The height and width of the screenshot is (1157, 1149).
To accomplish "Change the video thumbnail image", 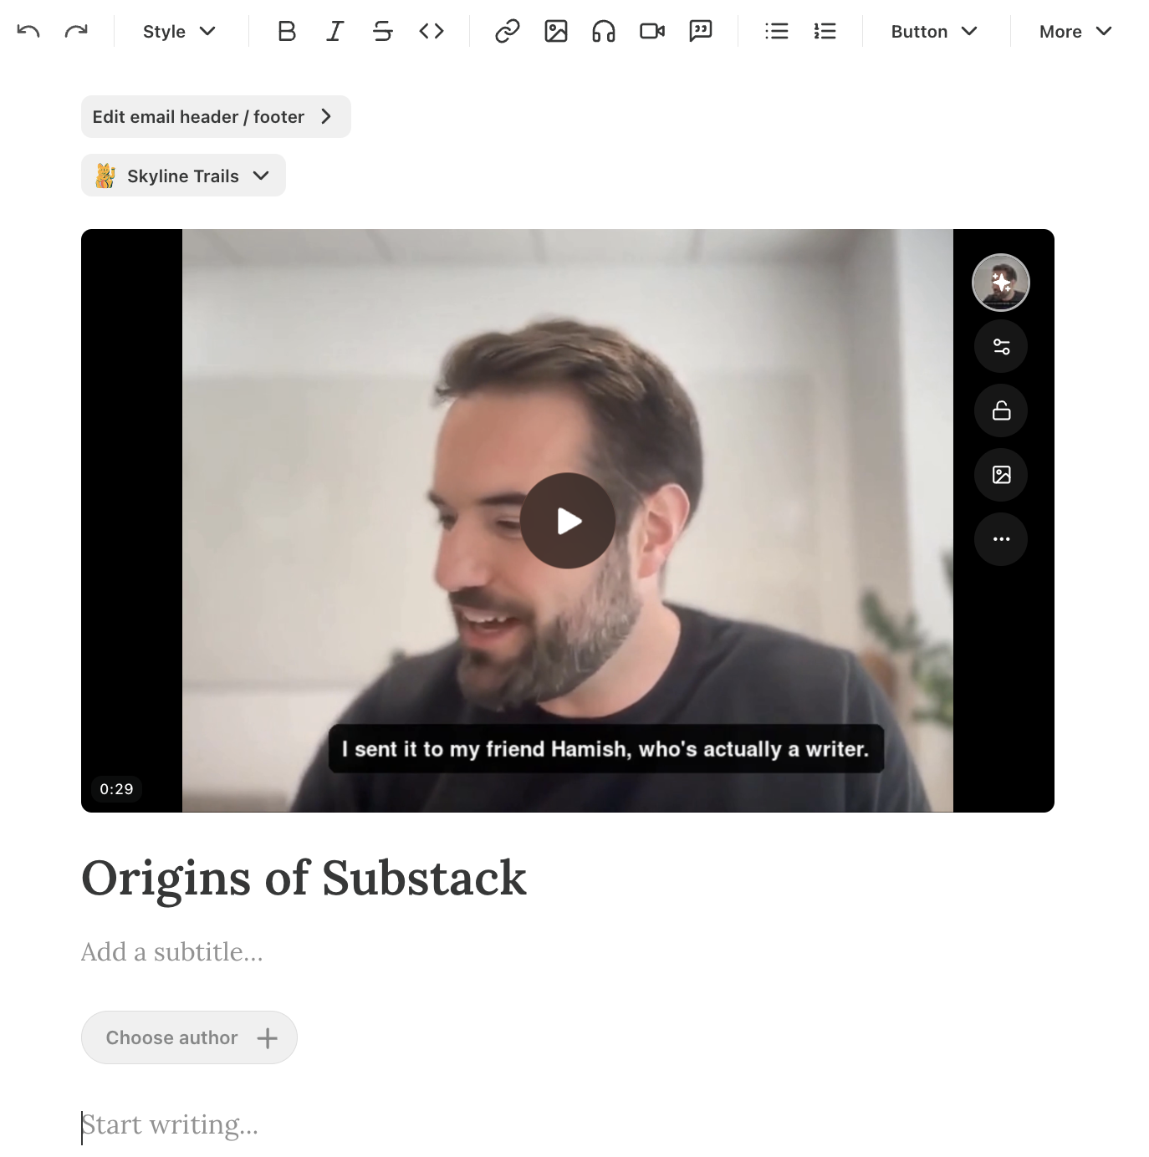I will point(1001,475).
